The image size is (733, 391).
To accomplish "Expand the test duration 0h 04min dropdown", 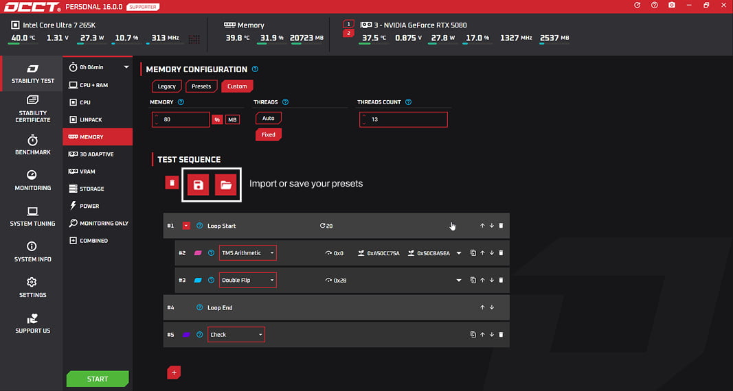I will tap(126, 67).
